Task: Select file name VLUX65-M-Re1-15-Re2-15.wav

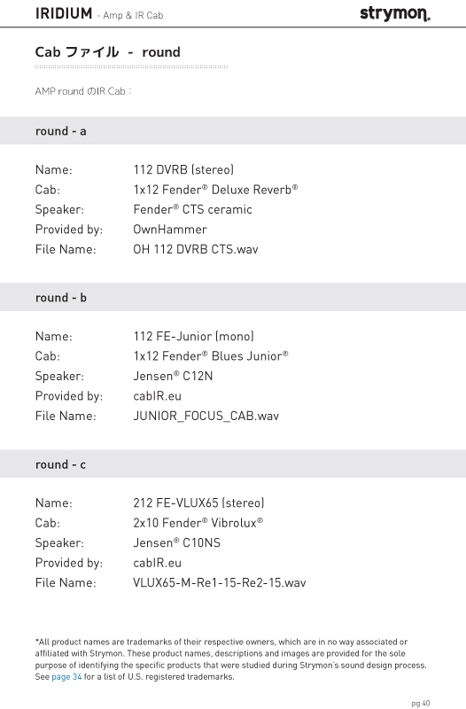Action: coord(219,582)
